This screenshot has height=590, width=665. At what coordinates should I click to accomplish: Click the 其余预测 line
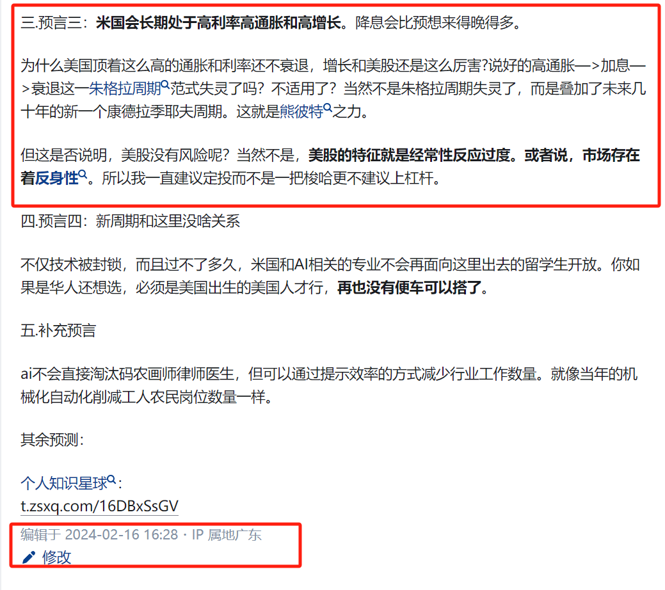[x=52, y=440]
